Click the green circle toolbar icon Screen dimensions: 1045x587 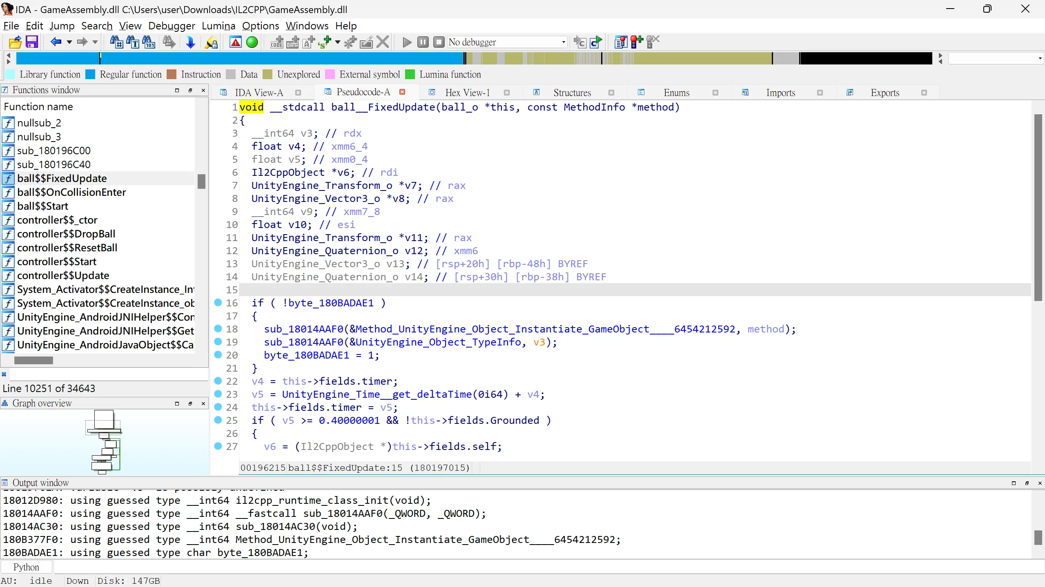(252, 42)
